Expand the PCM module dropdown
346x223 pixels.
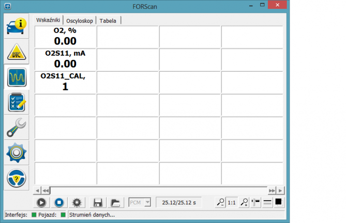(x=147, y=202)
